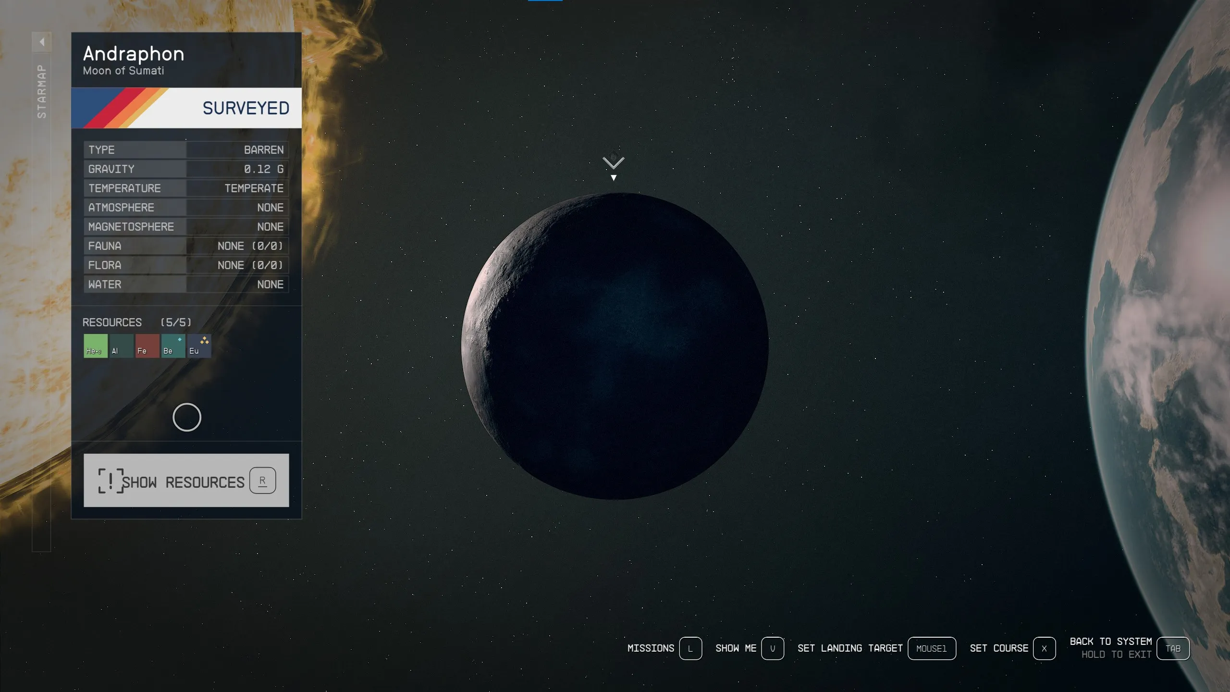This screenshot has height=692, width=1230.
Task: Click the Helium-3 resource tile
Action: (96, 346)
